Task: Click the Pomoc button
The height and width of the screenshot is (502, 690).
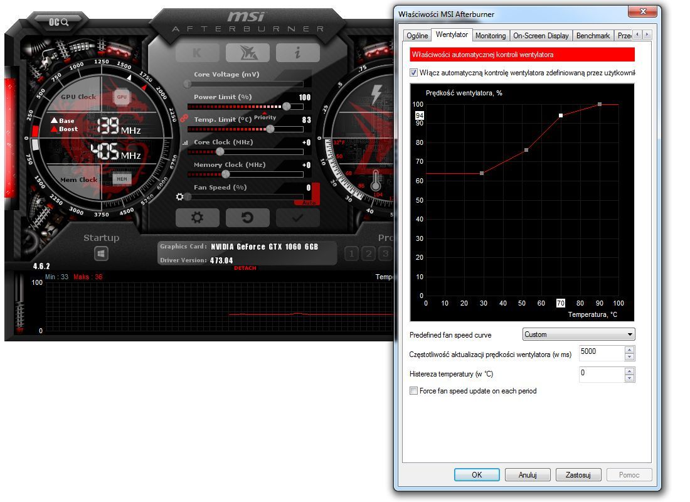Action: (629, 474)
